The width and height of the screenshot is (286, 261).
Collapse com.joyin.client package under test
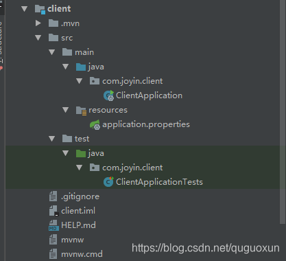(79, 168)
